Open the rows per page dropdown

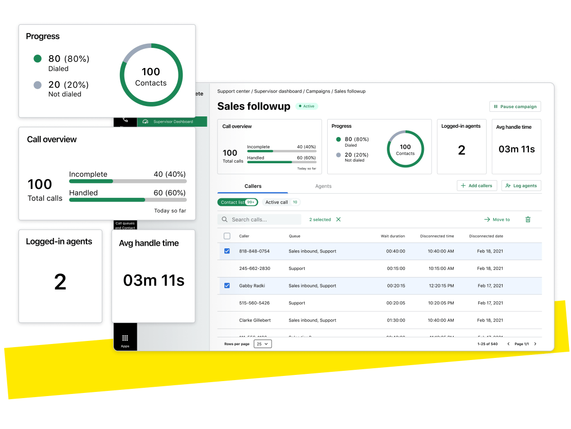pyautogui.click(x=262, y=344)
